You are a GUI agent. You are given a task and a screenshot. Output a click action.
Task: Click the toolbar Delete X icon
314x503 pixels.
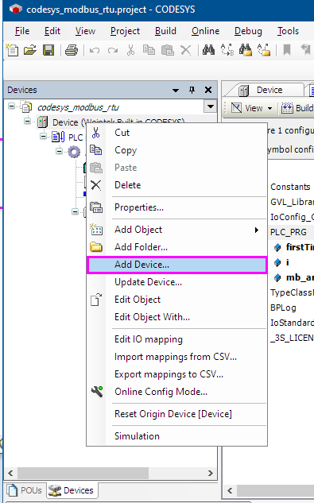click(185, 50)
